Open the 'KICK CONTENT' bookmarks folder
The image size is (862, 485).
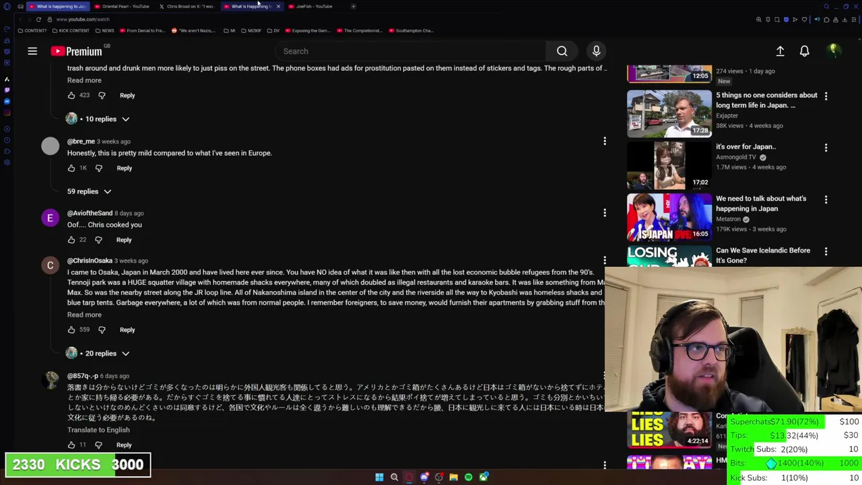70,30
